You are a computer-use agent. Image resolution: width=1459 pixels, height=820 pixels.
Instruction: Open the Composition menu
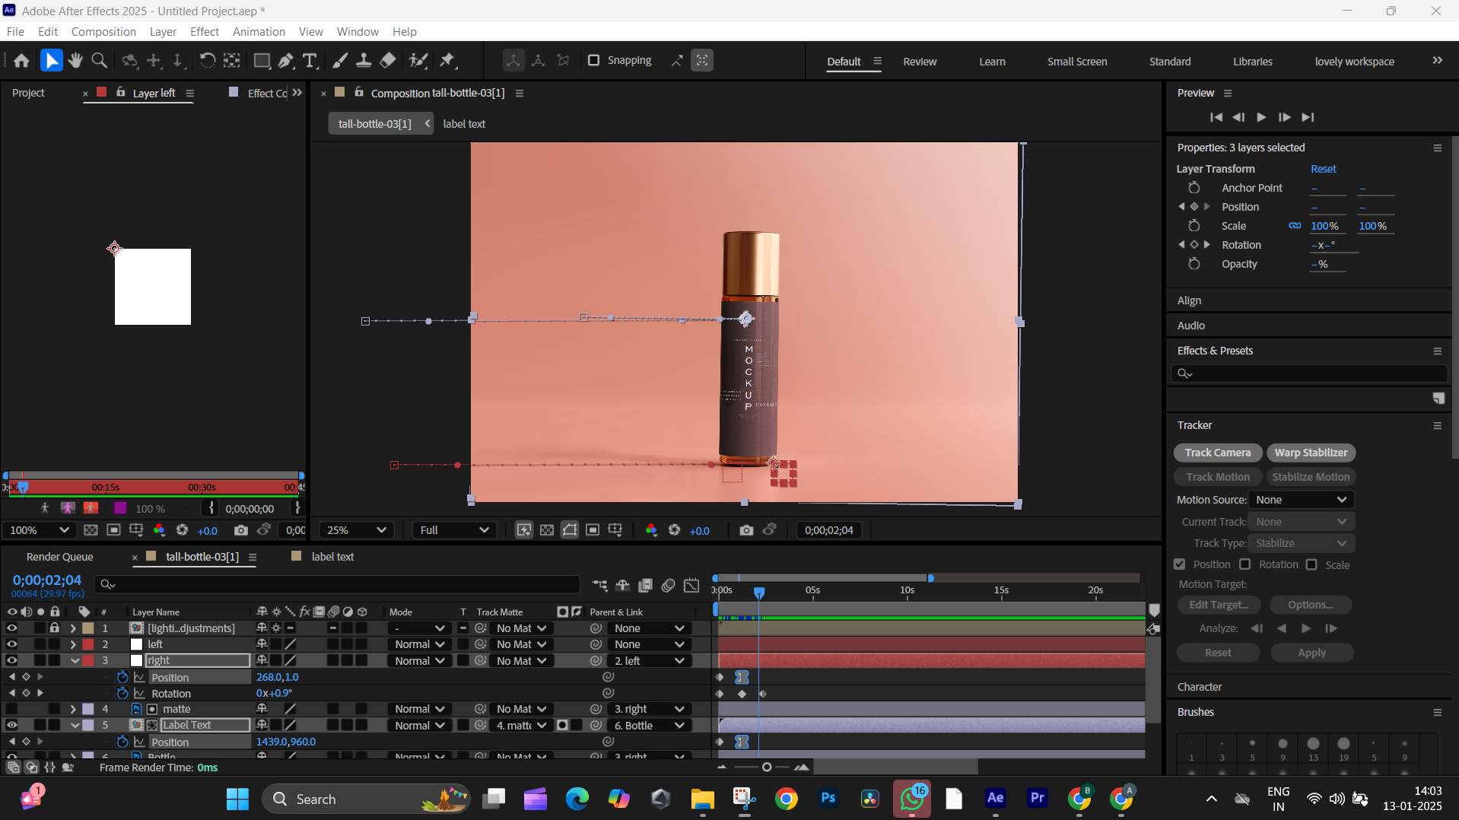click(103, 32)
